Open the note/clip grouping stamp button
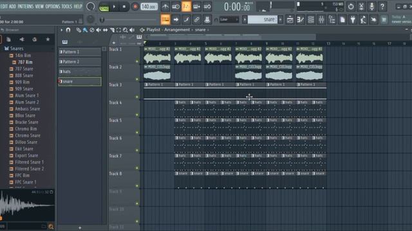Screen dimensions: 412x231 pos(207,19)
